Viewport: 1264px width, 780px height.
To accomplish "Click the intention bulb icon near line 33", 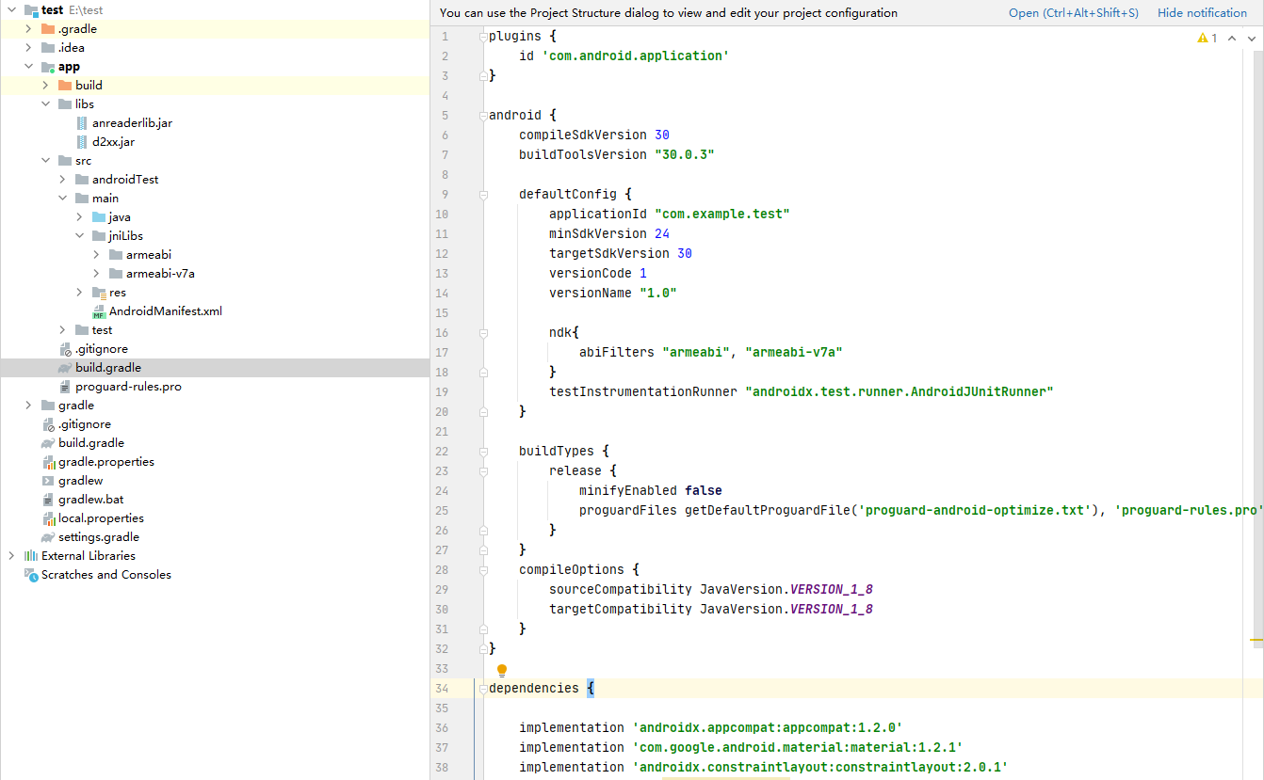I will point(501,669).
